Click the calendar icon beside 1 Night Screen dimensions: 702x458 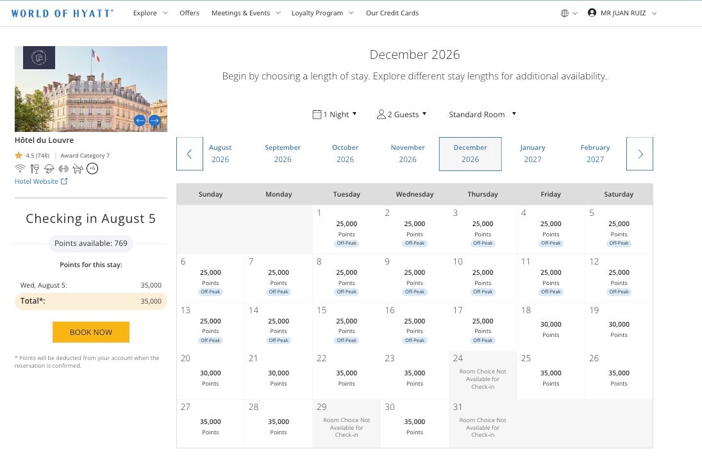coord(317,113)
